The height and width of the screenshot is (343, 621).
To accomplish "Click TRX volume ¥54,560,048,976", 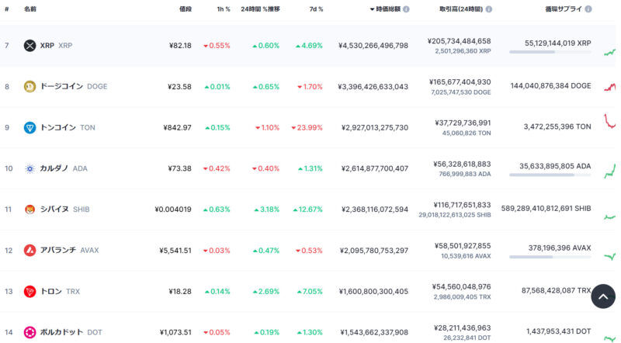I will pyautogui.click(x=461, y=287).
